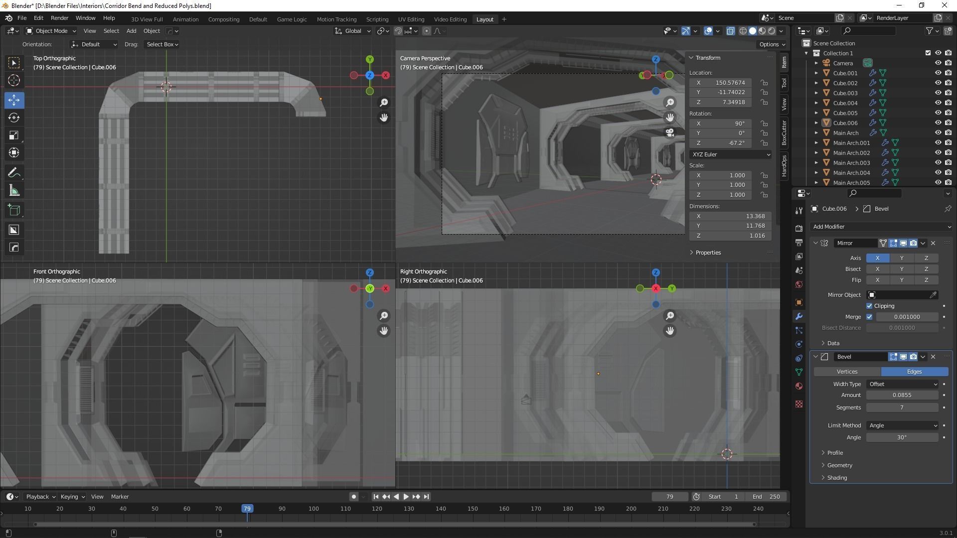Toggle the Merge checkbox in Mirror
Viewport: 957px width, 538px height.
point(869,317)
